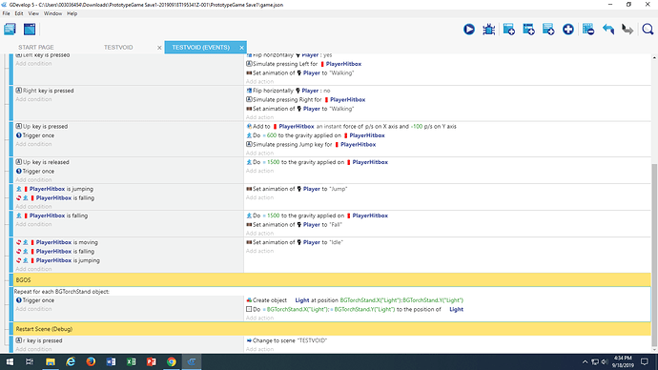Image resolution: width=658 pixels, height=370 pixels.
Task: Select Set animation to "Idle" action
Action: [x=295, y=242]
